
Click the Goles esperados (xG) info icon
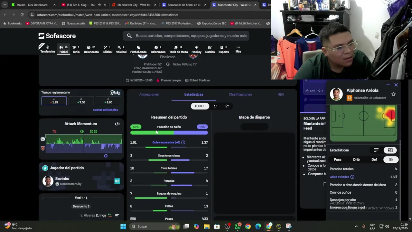pyautogui.click(x=183, y=142)
